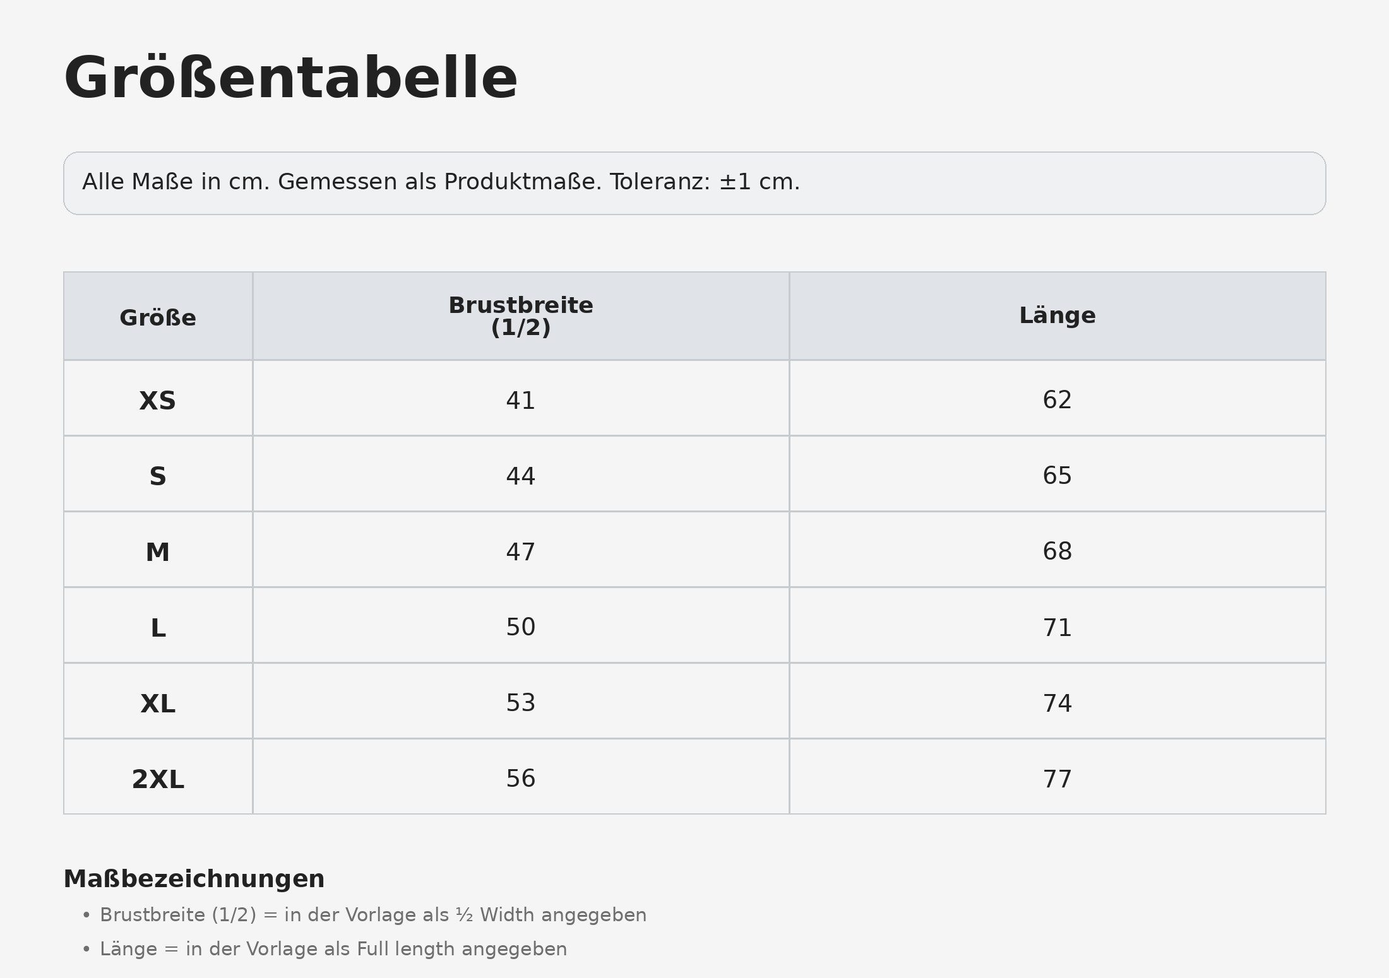This screenshot has width=1389, height=978.
Task: Select the 2XL size row label
Action: [158, 779]
